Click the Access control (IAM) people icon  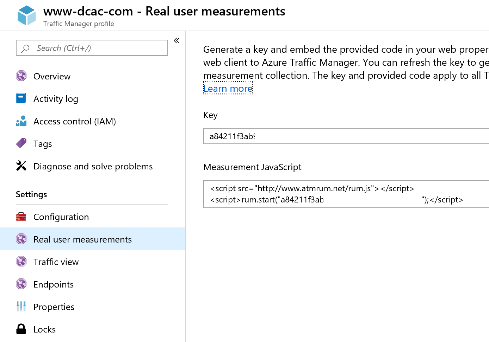(x=21, y=121)
